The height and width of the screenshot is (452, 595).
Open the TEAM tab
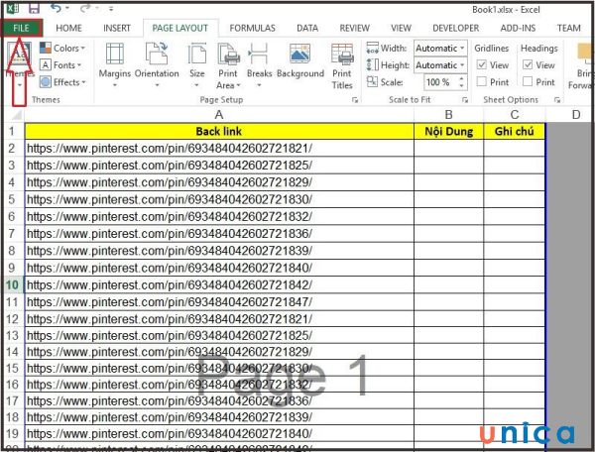click(568, 28)
